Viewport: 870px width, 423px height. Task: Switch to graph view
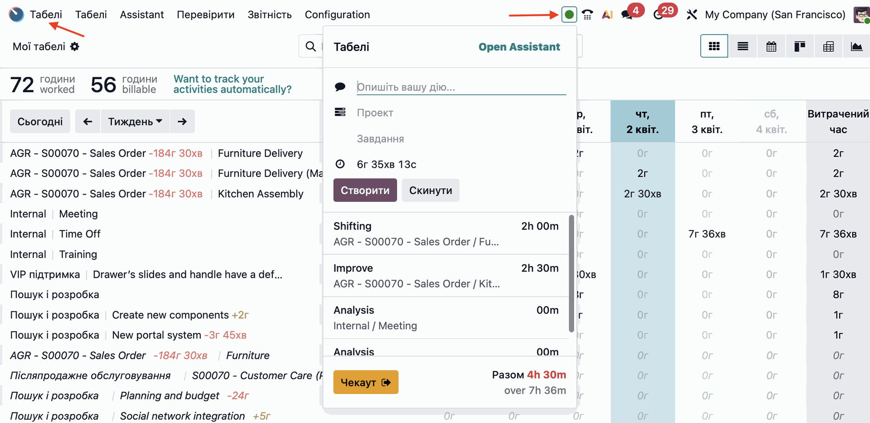click(856, 46)
